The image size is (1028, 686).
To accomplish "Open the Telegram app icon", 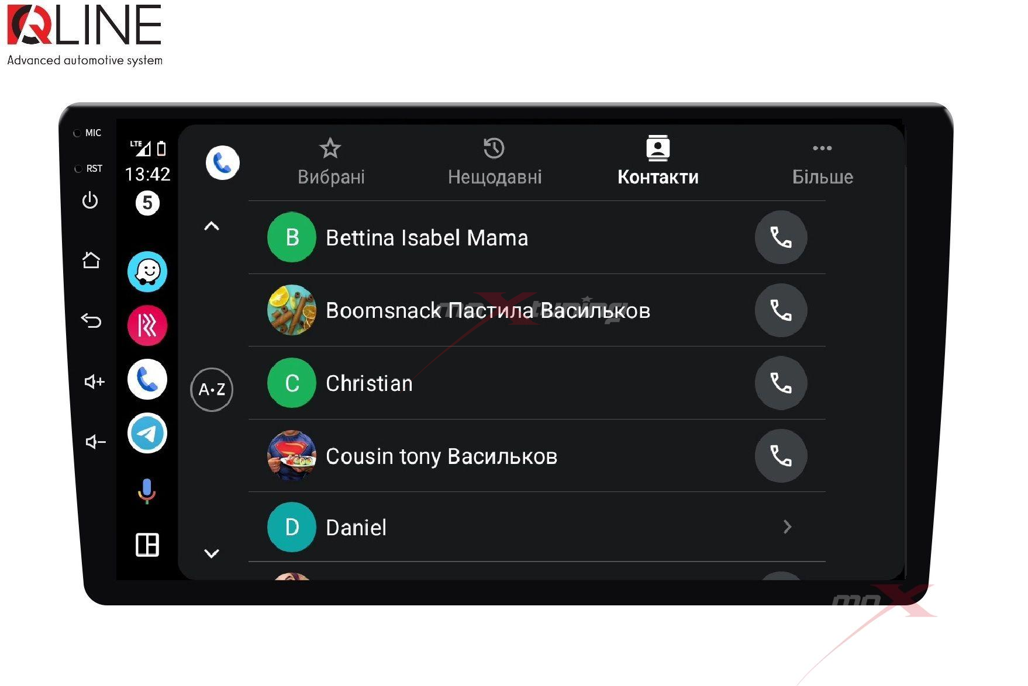I will click(x=147, y=433).
